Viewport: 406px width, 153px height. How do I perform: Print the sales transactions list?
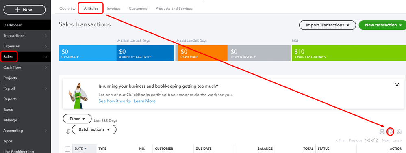pyautogui.click(x=382, y=132)
